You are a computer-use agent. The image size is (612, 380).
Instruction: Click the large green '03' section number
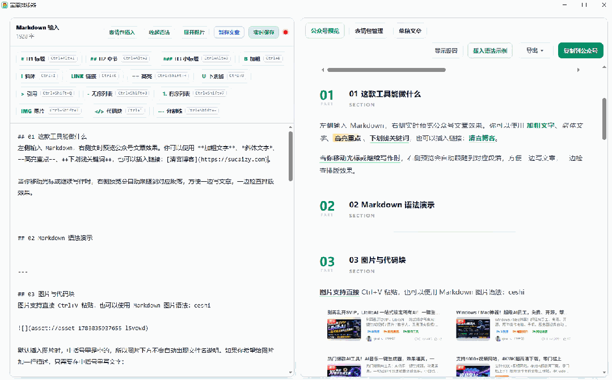[x=327, y=261]
